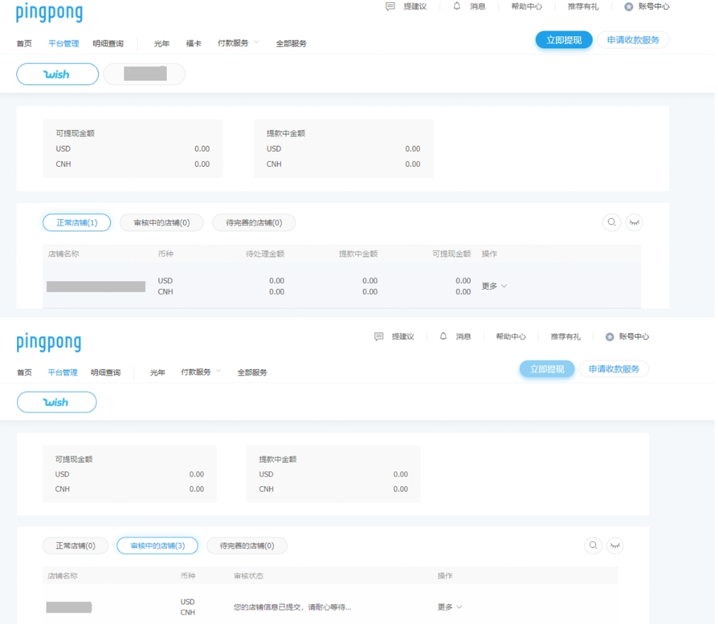Toggle the eye icon to hide amounts, upper panel
718x624 pixels.
634,222
